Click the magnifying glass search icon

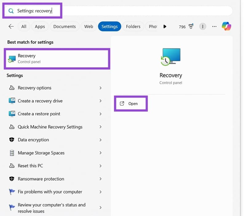pyautogui.click(x=10, y=10)
